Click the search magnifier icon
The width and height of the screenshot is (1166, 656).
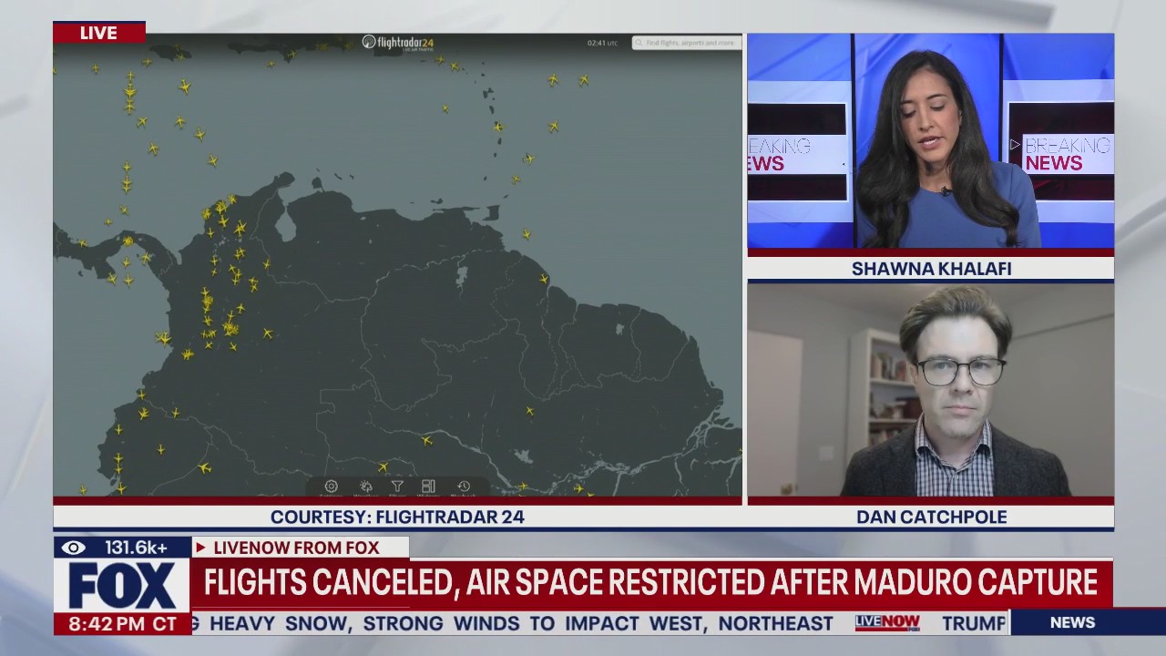[x=640, y=42]
